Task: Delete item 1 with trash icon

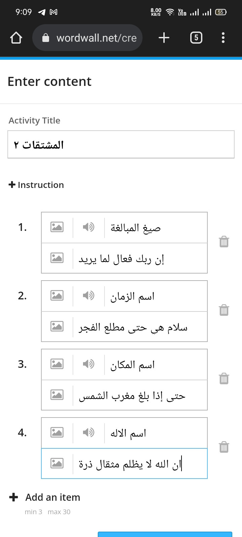Action: coord(224,242)
